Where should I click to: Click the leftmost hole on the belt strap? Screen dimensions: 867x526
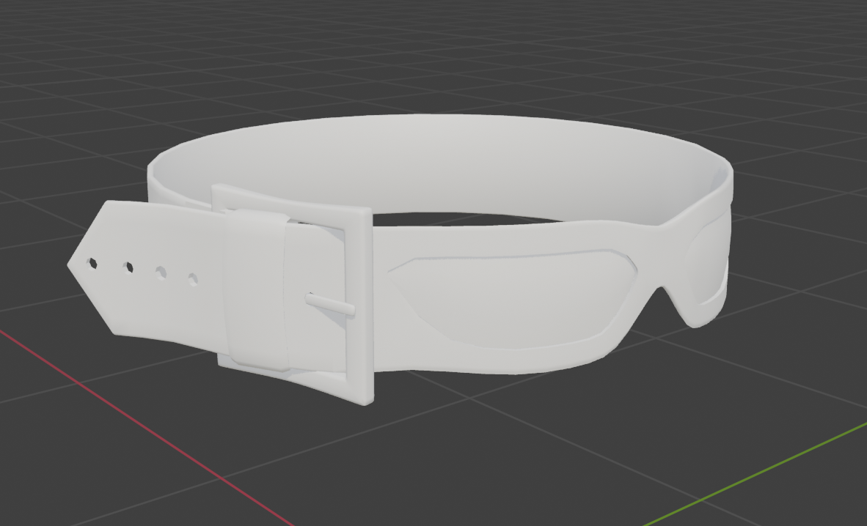(x=92, y=262)
